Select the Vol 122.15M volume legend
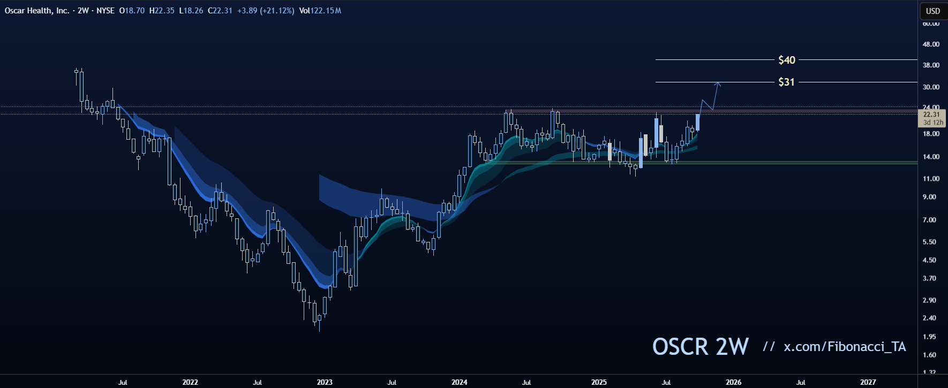The image size is (948, 388). pos(320,11)
